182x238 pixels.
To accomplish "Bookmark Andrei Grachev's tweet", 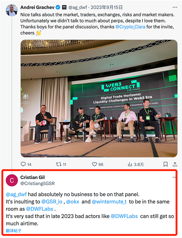I will tap(166, 164).
